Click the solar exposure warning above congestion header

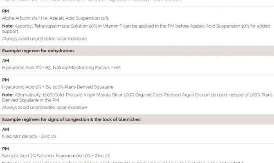click(x=45, y=108)
